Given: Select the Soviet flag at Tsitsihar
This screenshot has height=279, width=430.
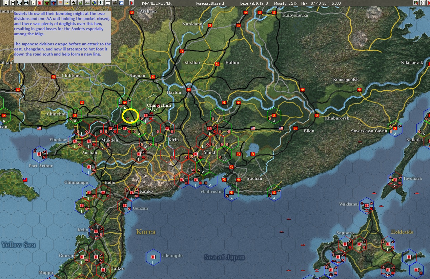Looking at the screenshot, I should (x=182, y=51).
